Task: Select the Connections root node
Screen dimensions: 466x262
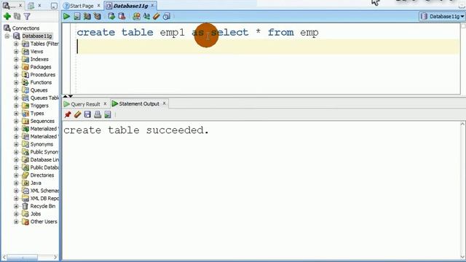Action: (25, 28)
